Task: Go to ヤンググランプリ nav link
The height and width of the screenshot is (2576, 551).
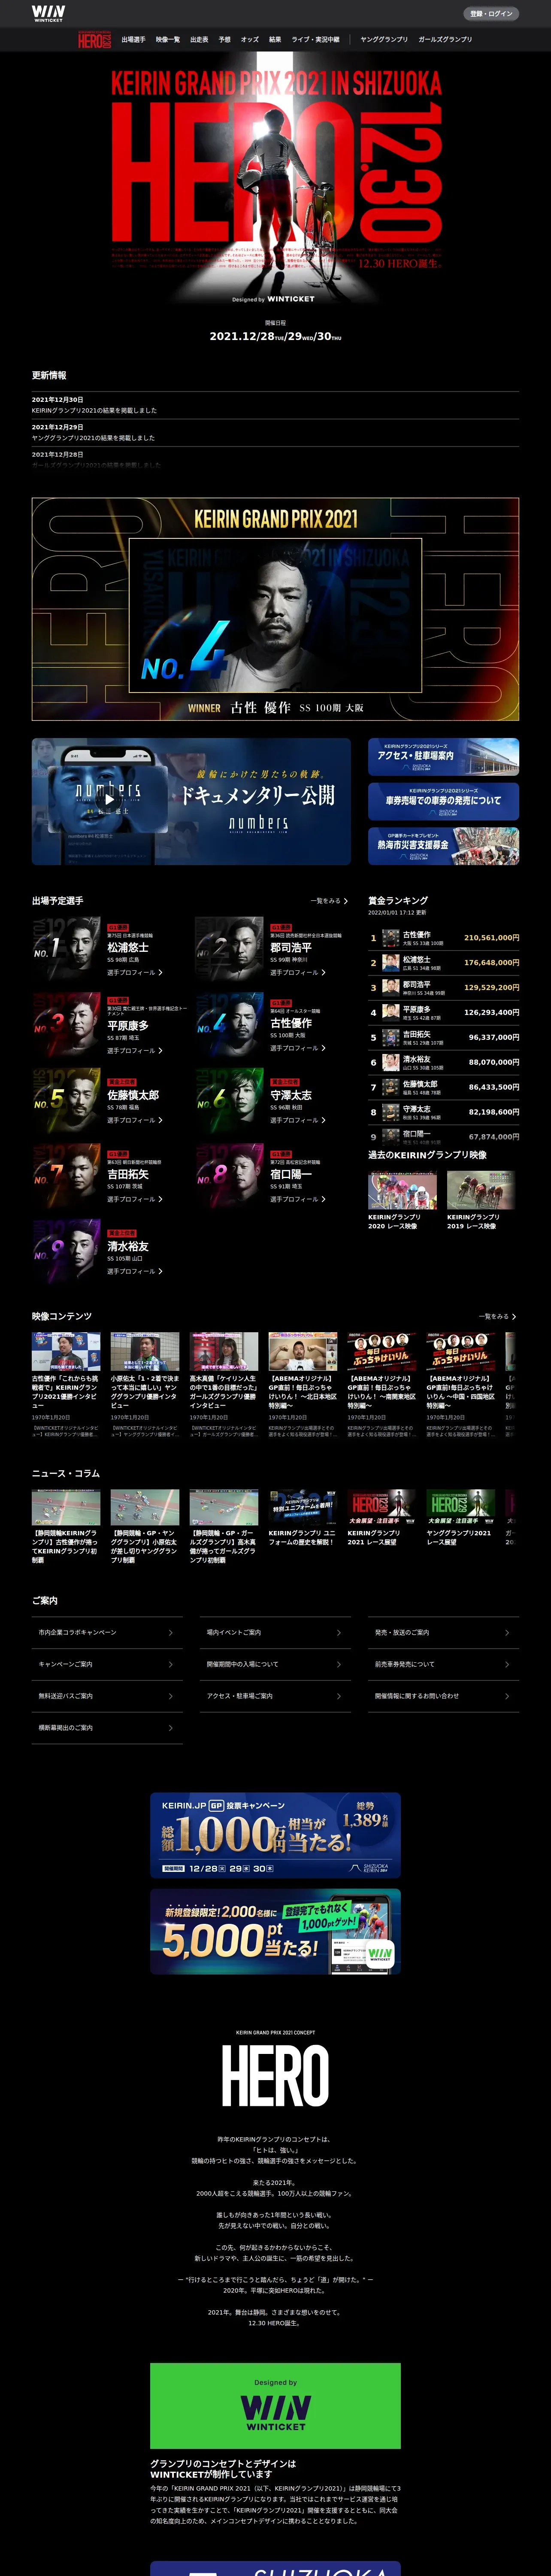Action: [x=384, y=40]
